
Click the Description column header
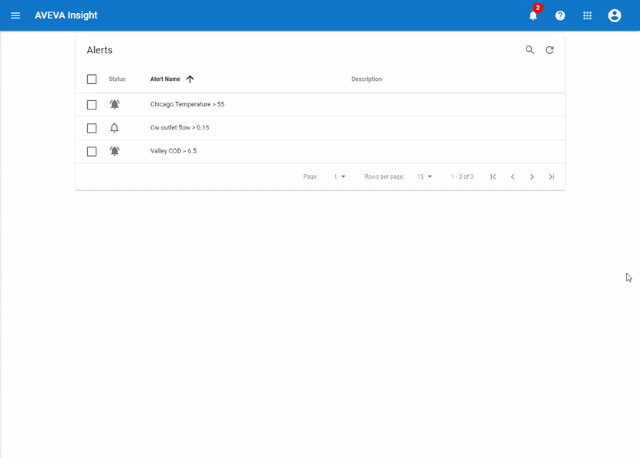click(x=366, y=79)
